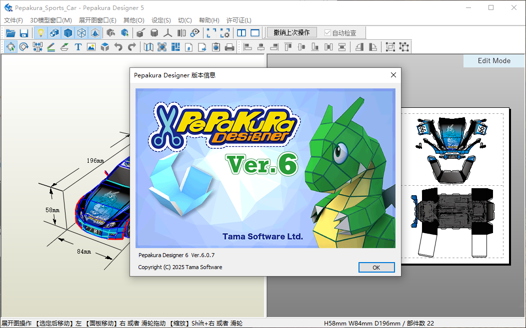Click the three-axis orientation icon
The image size is (526, 328).
coord(167,33)
